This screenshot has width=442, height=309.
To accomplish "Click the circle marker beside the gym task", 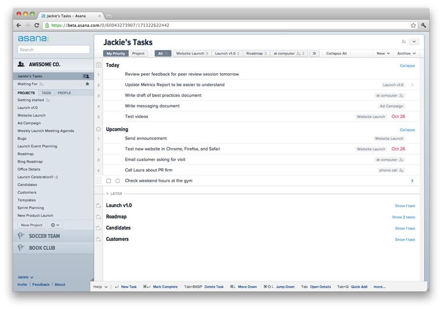I will (117, 181).
